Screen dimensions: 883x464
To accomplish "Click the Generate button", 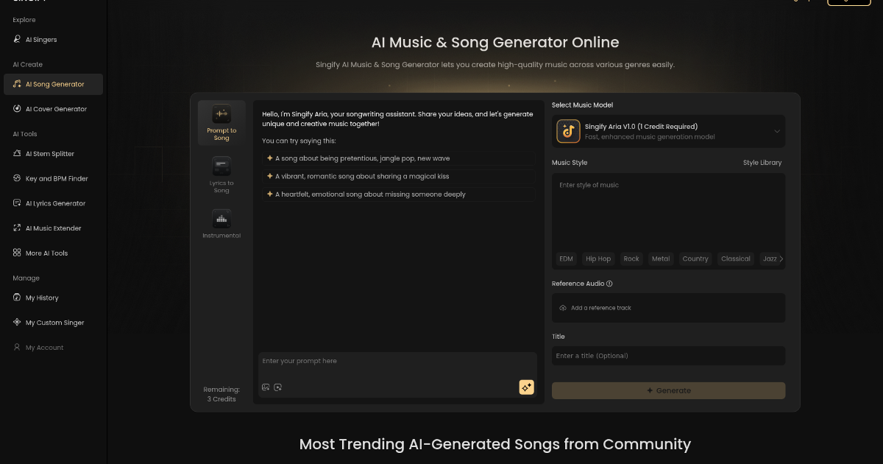I will coord(668,390).
